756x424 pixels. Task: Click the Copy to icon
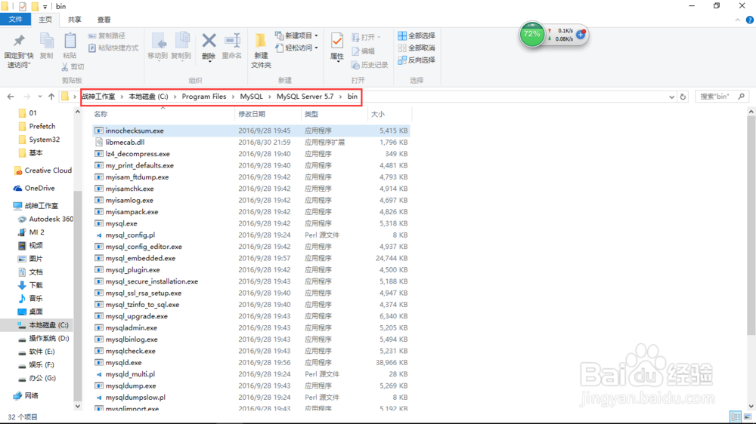coord(181,46)
